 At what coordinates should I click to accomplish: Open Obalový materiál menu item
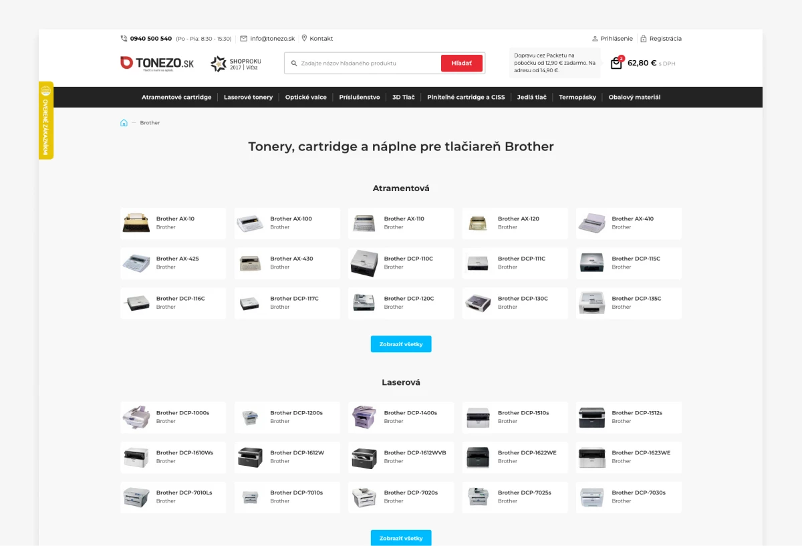(x=634, y=98)
